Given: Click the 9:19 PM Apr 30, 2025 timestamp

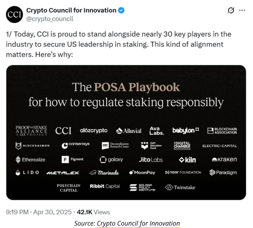Looking at the screenshot, I should point(39,212).
